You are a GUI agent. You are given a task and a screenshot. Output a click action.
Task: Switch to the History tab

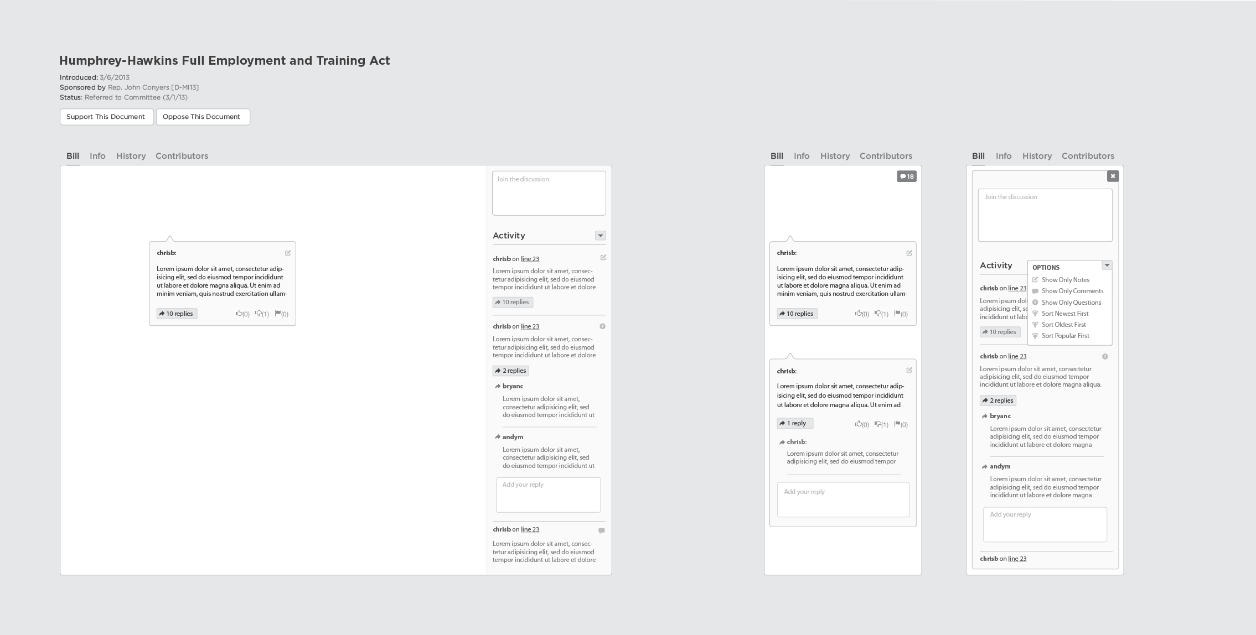coord(130,155)
